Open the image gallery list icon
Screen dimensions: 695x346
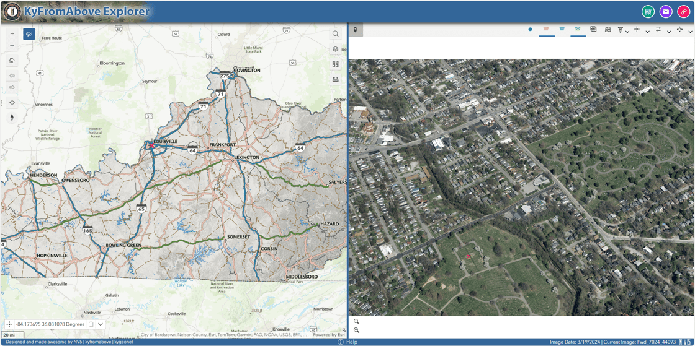click(593, 28)
